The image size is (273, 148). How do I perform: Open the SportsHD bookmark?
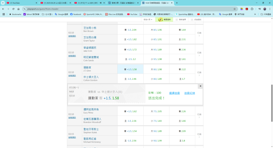tap(93, 14)
